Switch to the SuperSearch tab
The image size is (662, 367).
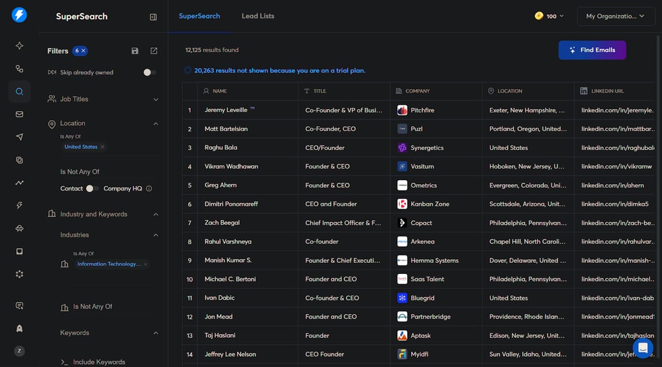click(x=199, y=16)
